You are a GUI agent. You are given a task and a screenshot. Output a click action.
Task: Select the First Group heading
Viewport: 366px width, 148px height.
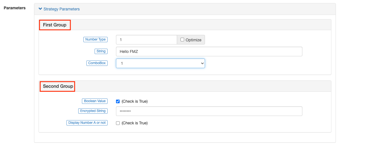(55, 25)
